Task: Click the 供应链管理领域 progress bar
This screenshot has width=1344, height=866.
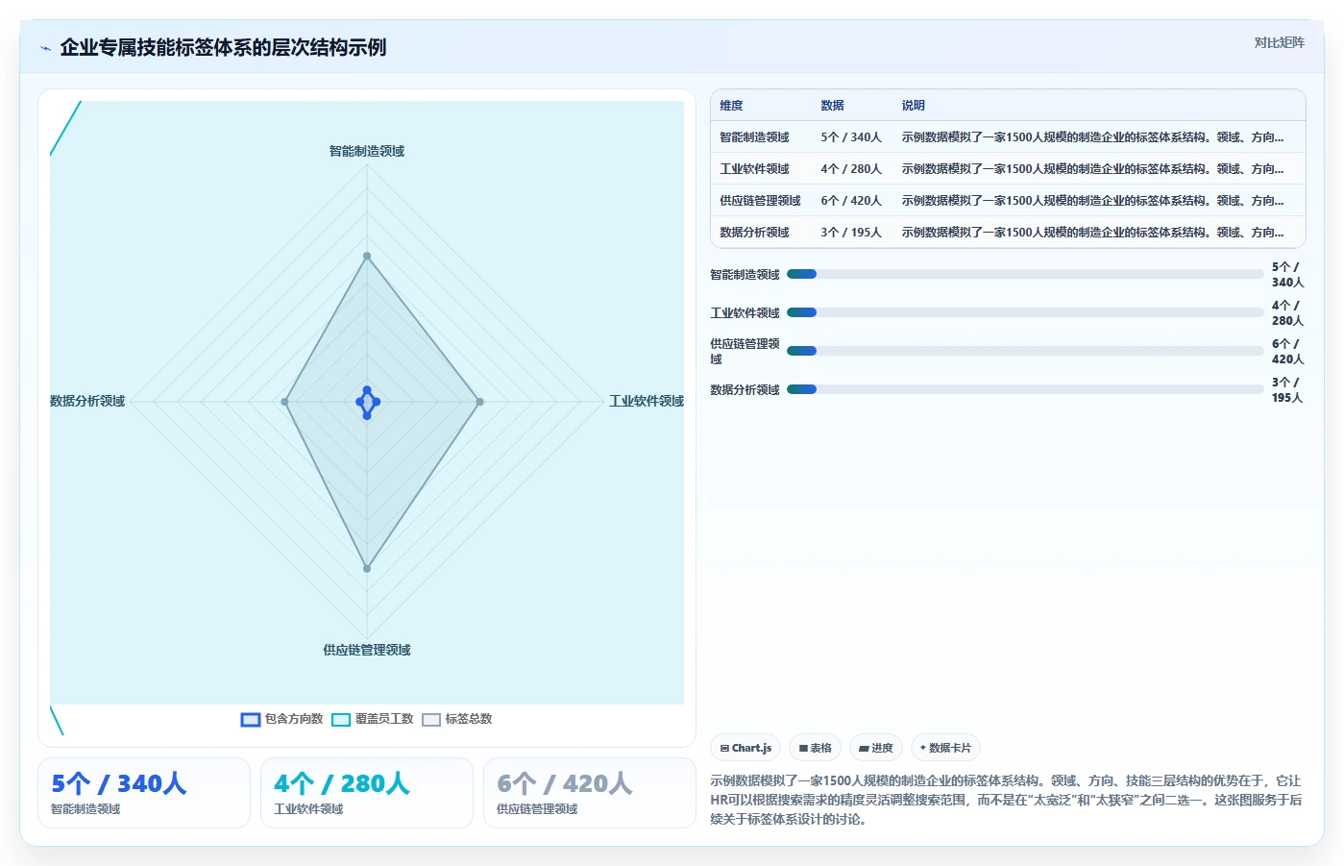Action: [x=1025, y=351]
